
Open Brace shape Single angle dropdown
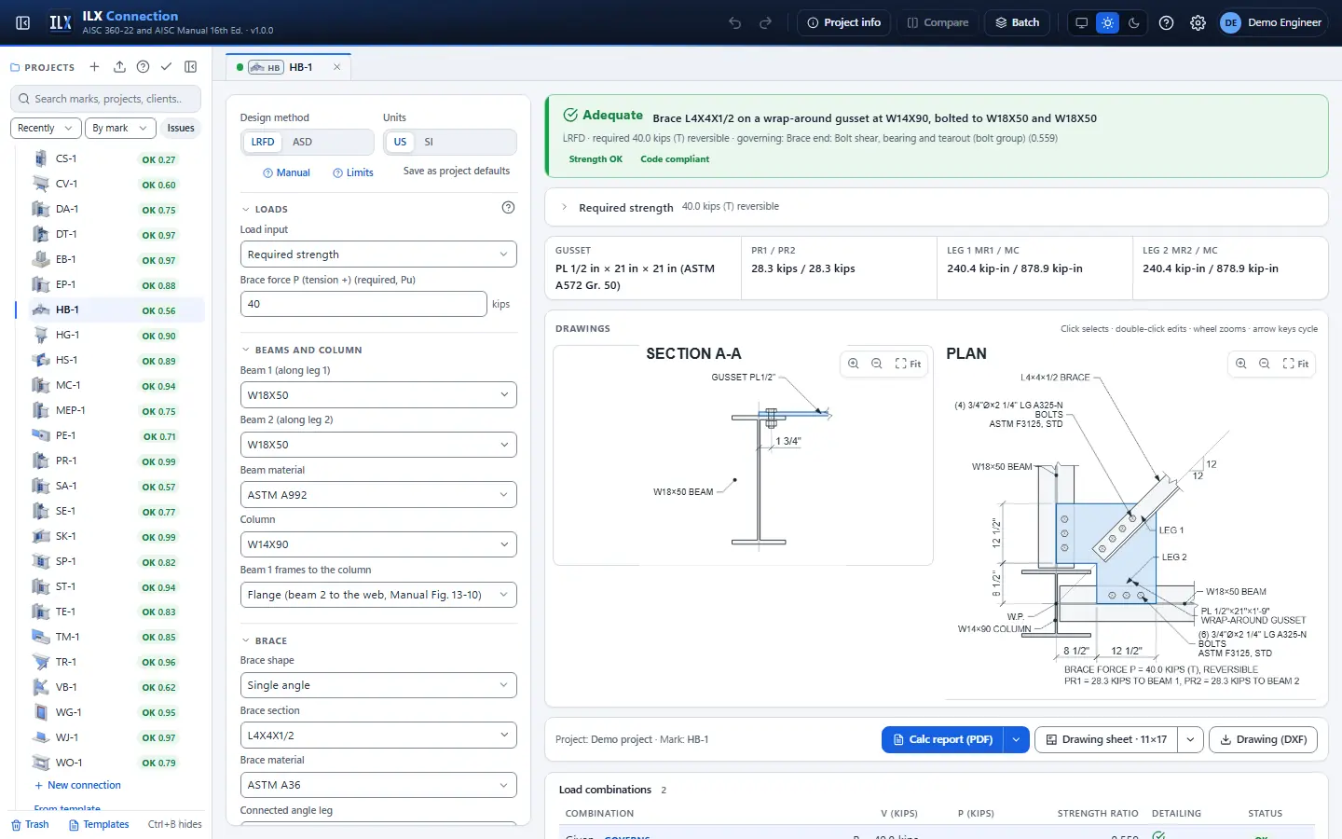(x=378, y=685)
